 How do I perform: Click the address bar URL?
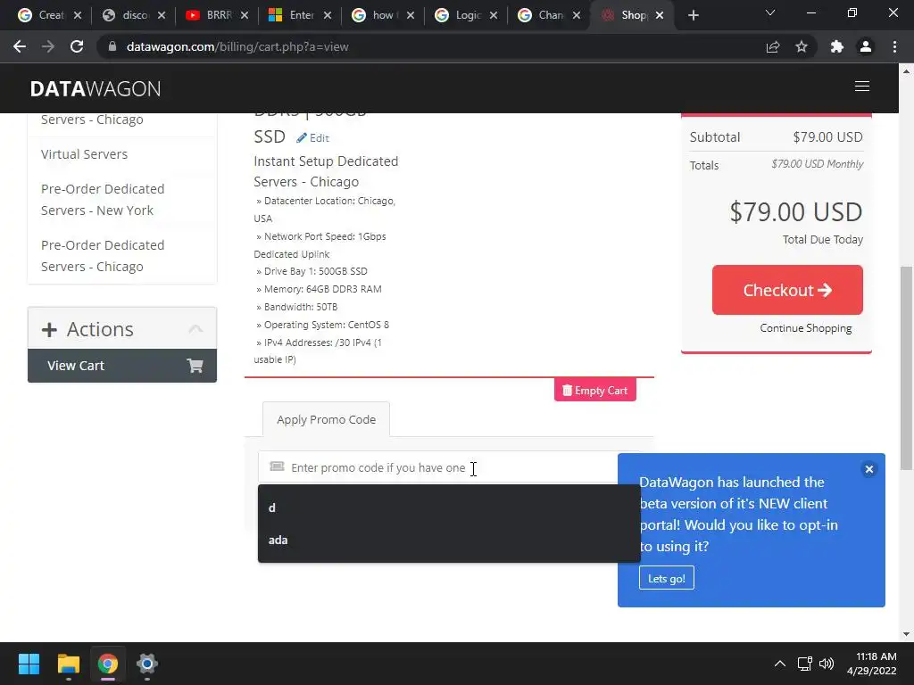[x=237, y=46]
